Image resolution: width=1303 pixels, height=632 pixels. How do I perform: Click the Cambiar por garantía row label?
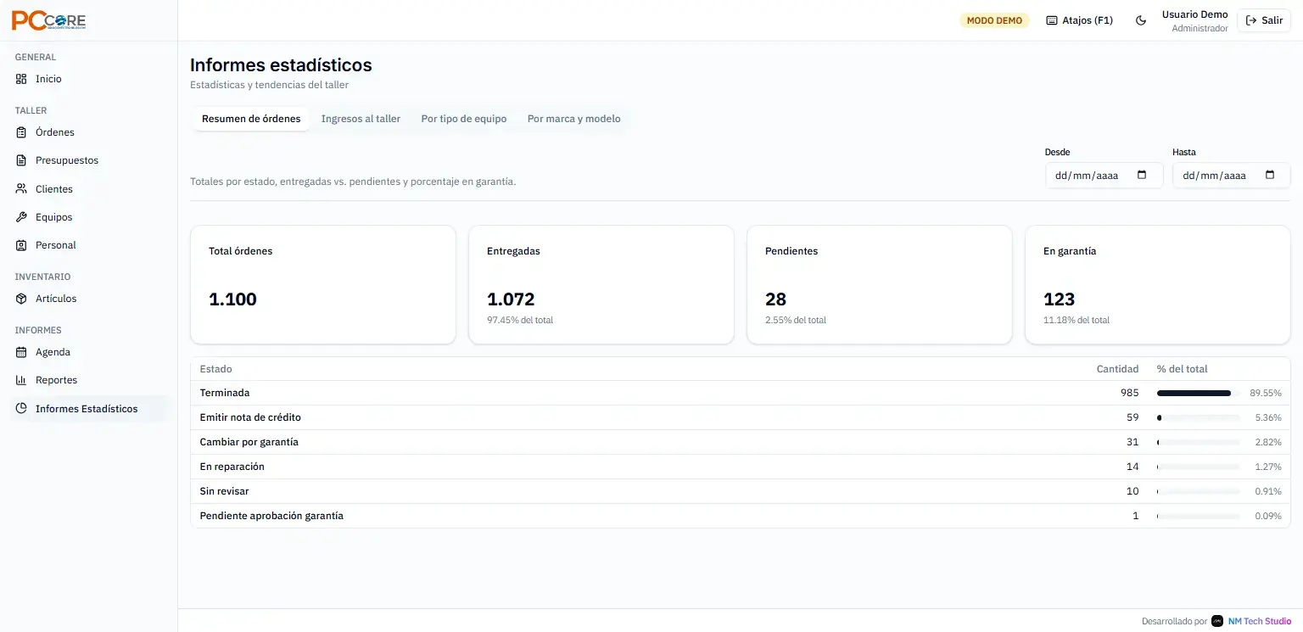(249, 442)
